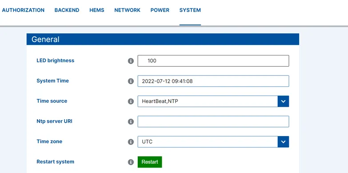348x173 pixels.
Task: Show info for LED brightness
Action: click(131, 61)
